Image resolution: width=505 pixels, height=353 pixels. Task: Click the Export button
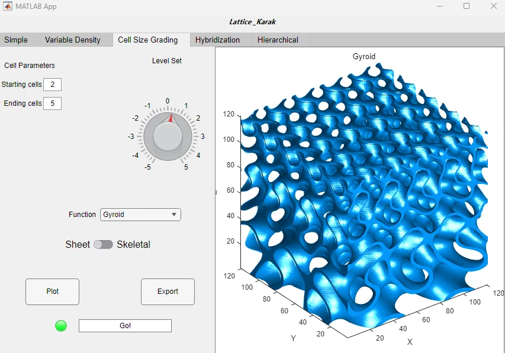tap(168, 292)
